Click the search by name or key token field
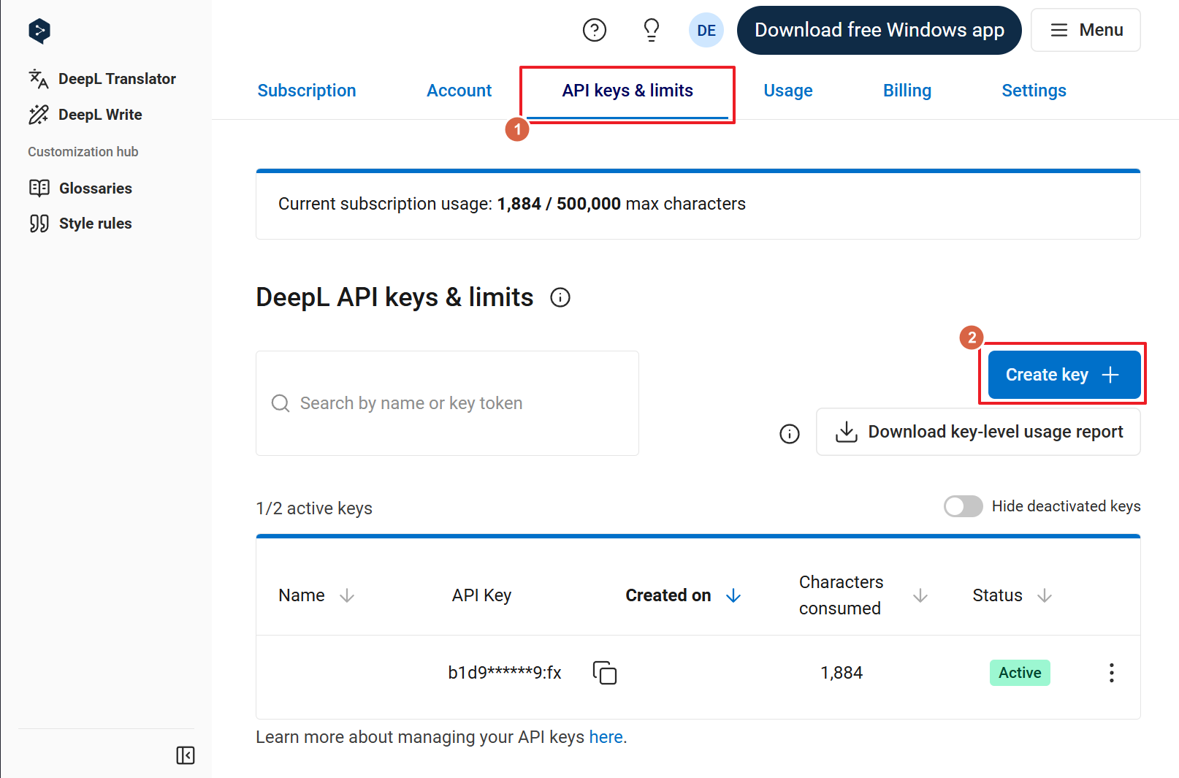 pos(447,403)
